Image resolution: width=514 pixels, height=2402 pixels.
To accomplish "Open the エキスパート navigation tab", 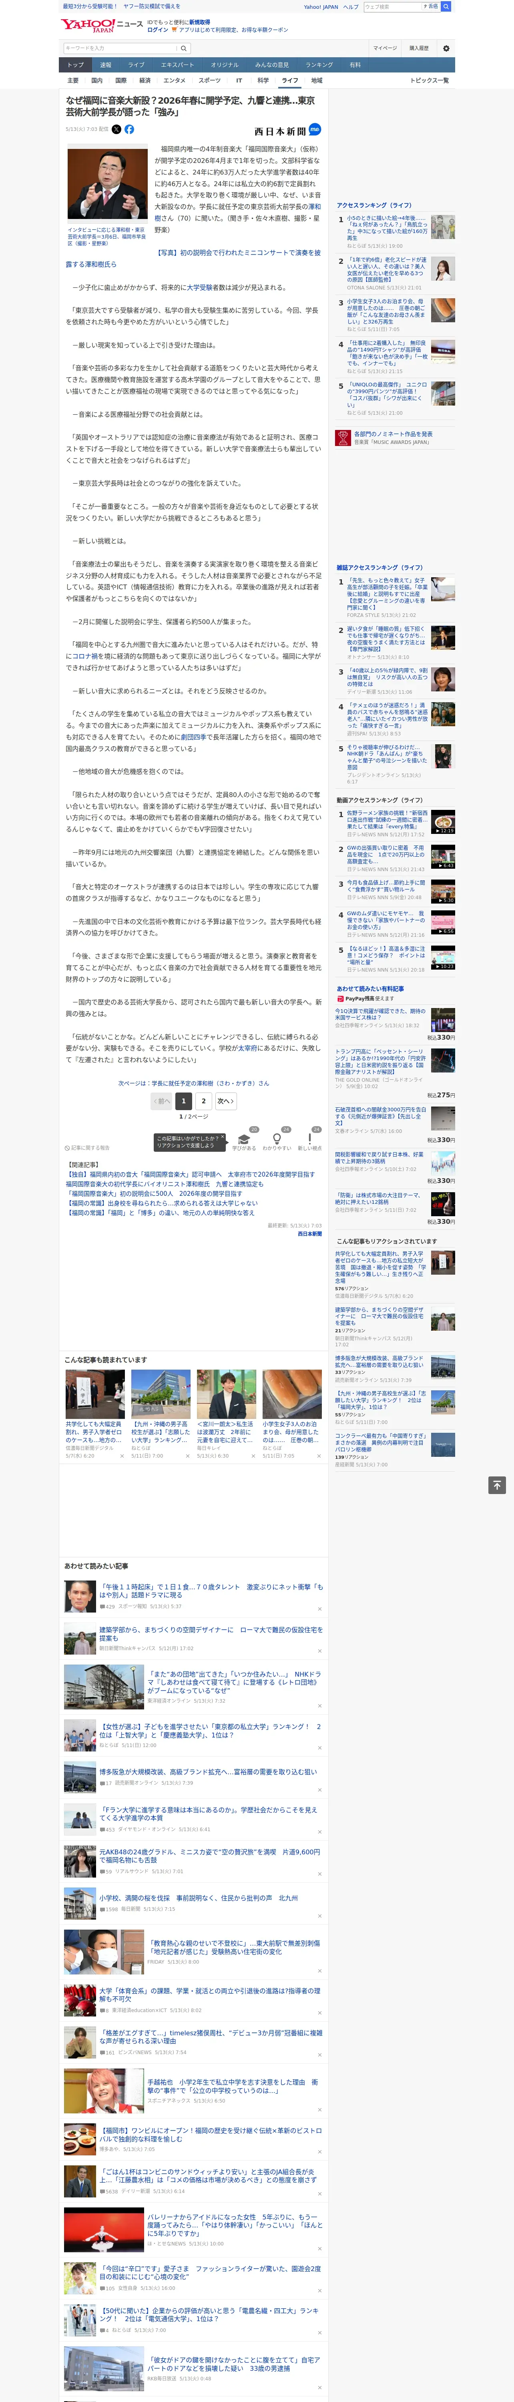I will click(x=177, y=65).
